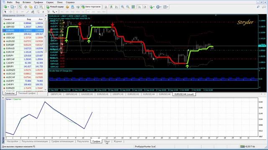Image resolution: width=268 pixels, height=150 pixels.
Task: Click the Market Watch vertical scrollbar
Action: pos(45,55)
